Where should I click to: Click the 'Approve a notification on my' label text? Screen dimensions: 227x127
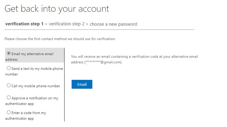point(35,98)
